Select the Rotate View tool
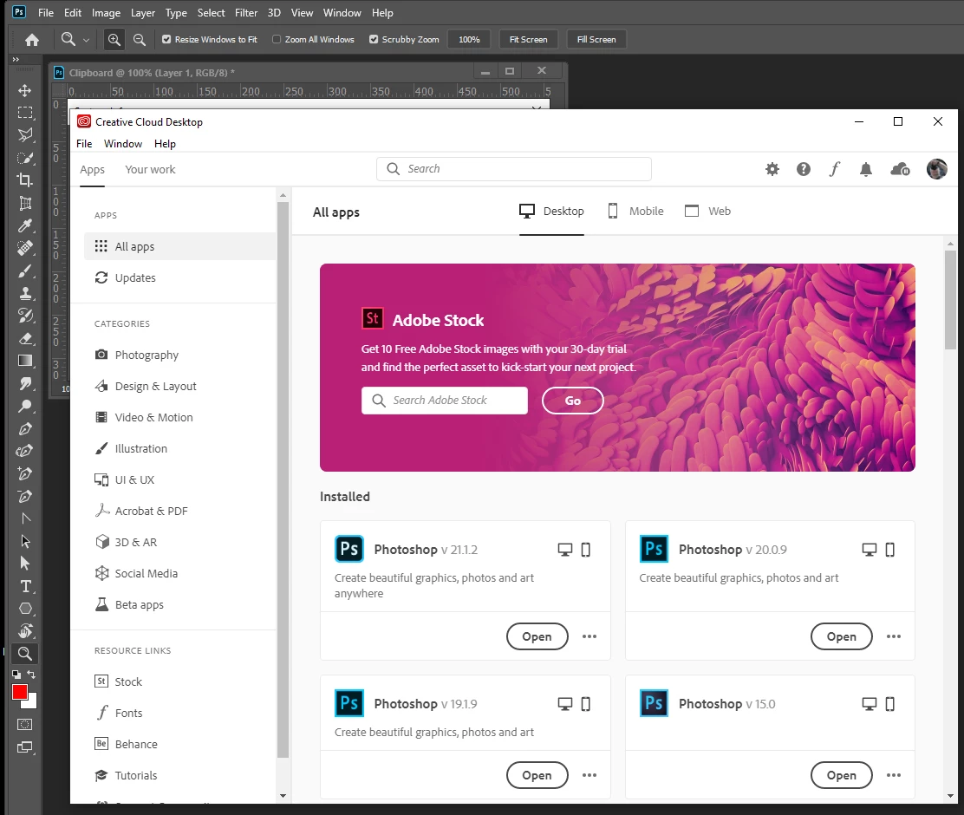Image resolution: width=964 pixels, height=815 pixels. click(24, 631)
